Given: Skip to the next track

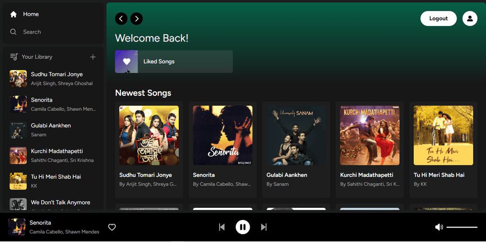Looking at the screenshot, I should point(264,228).
